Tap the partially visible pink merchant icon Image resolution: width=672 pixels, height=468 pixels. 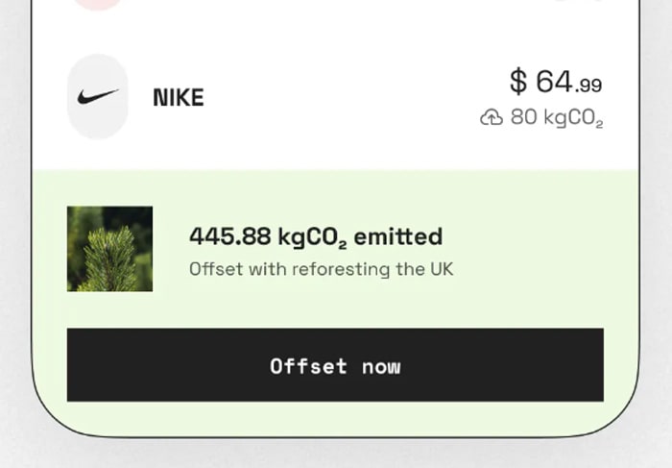[x=98, y=4]
